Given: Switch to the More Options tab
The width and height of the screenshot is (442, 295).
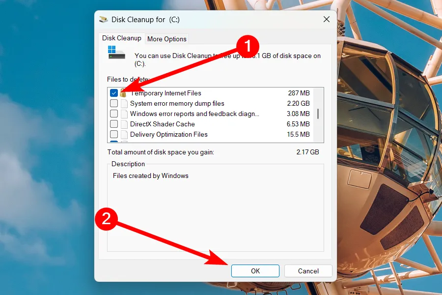Looking at the screenshot, I should (x=167, y=39).
